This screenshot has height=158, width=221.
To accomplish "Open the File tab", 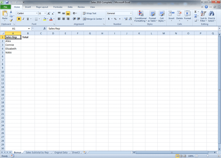I will click(x=6, y=7).
